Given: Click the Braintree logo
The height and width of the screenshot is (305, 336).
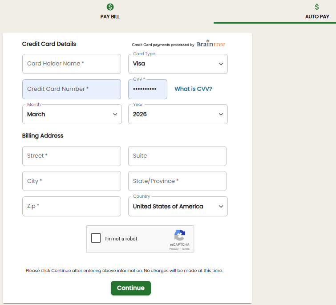Looking at the screenshot, I should pos(211,45).
